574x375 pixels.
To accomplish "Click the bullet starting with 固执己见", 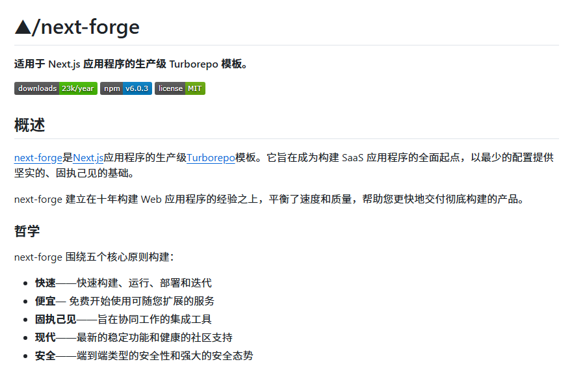I will point(124,319).
